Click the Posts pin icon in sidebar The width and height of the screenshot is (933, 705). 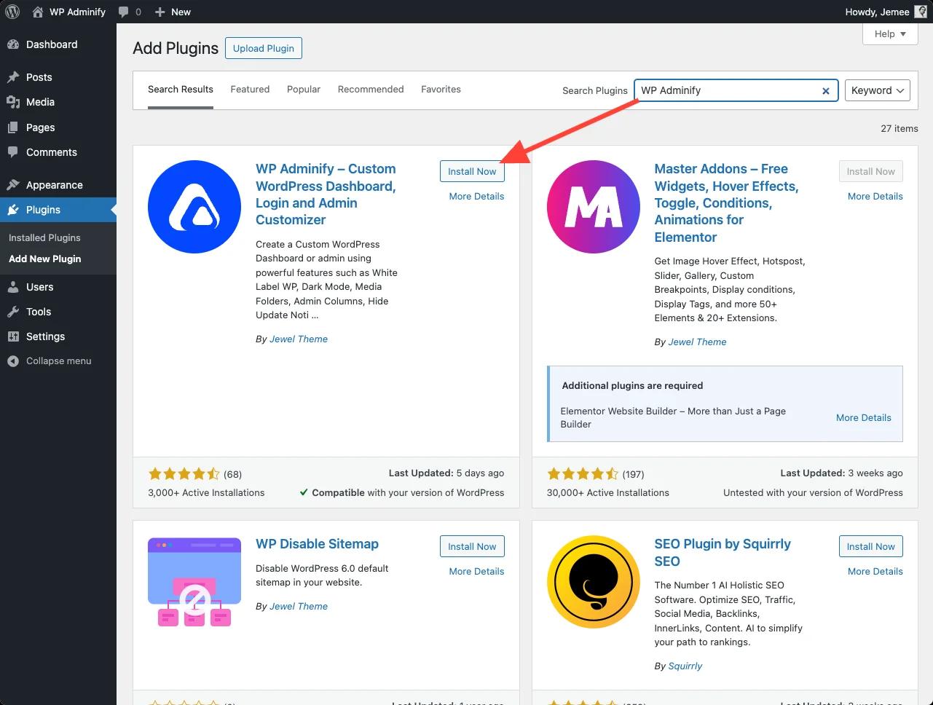(x=13, y=77)
